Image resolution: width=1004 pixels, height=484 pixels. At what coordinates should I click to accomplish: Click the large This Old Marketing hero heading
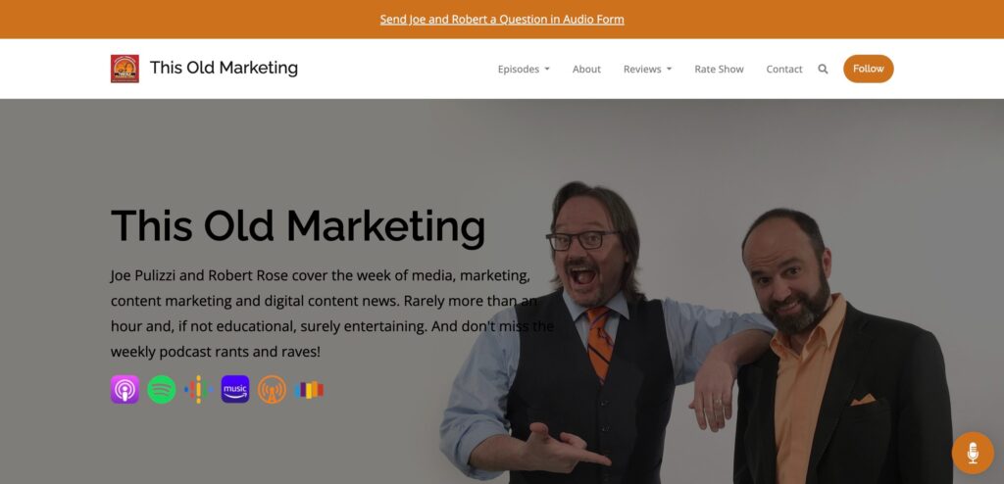(x=298, y=226)
